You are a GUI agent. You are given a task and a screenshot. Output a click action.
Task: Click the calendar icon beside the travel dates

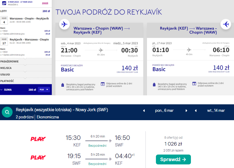tap(4, 3)
